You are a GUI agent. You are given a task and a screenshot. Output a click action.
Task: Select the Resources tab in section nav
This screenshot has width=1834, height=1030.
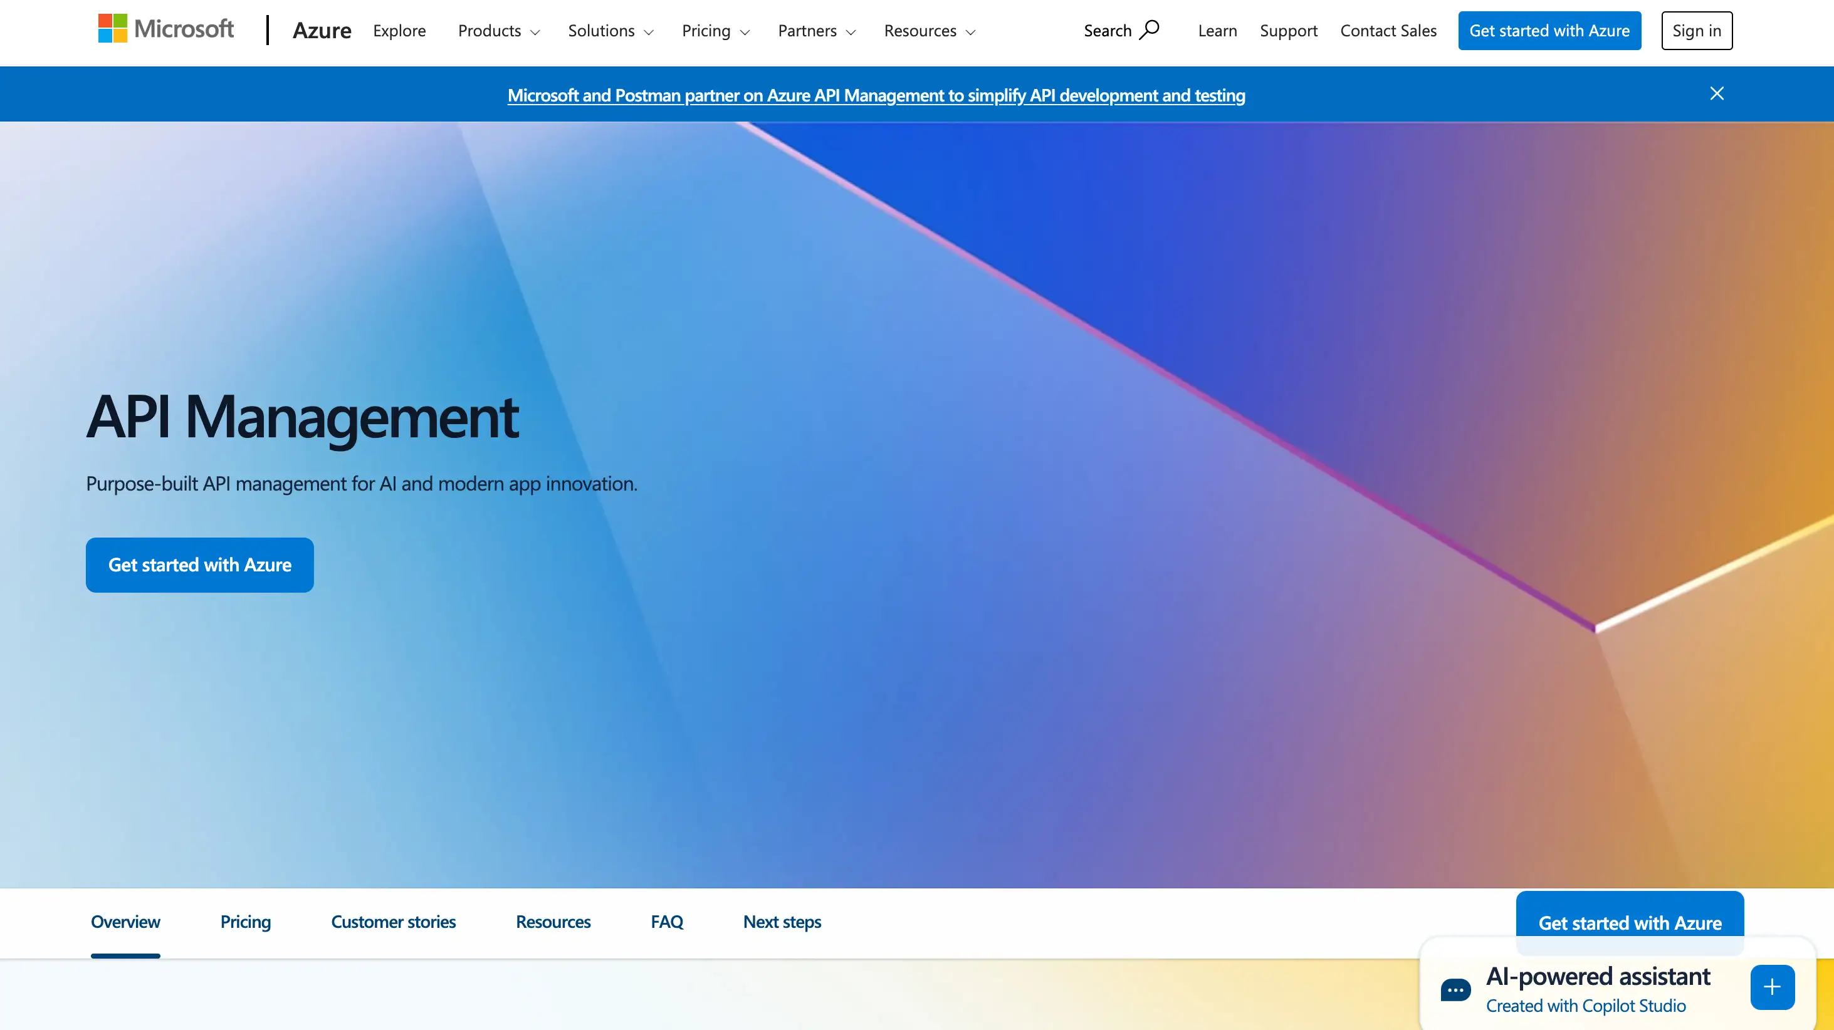553,922
